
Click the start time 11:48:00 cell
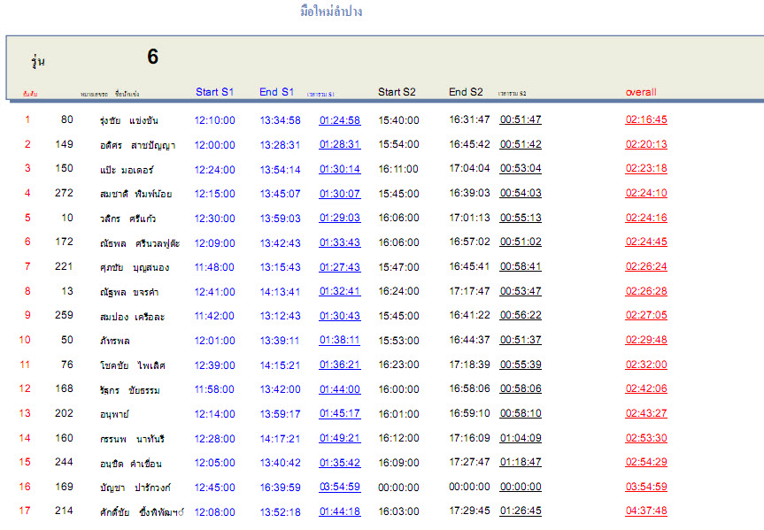pyautogui.click(x=214, y=267)
